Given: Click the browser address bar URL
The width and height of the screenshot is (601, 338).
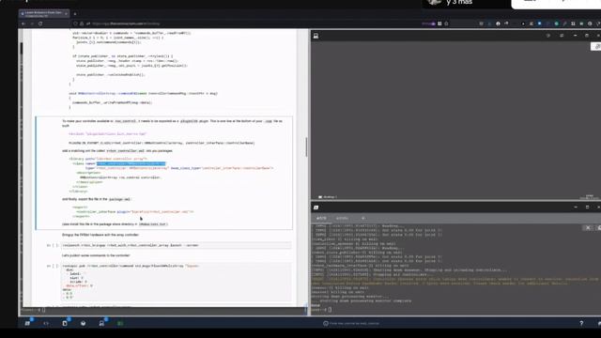Looking at the screenshot, I should tap(126, 23).
